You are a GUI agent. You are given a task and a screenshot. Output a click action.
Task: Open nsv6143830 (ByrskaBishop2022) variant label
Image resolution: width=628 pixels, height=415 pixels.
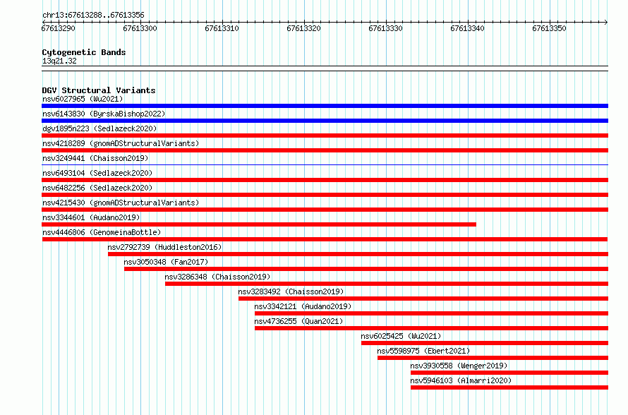(x=104, y=114)
